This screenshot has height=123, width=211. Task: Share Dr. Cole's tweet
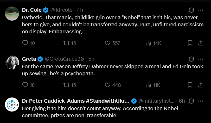201,43
